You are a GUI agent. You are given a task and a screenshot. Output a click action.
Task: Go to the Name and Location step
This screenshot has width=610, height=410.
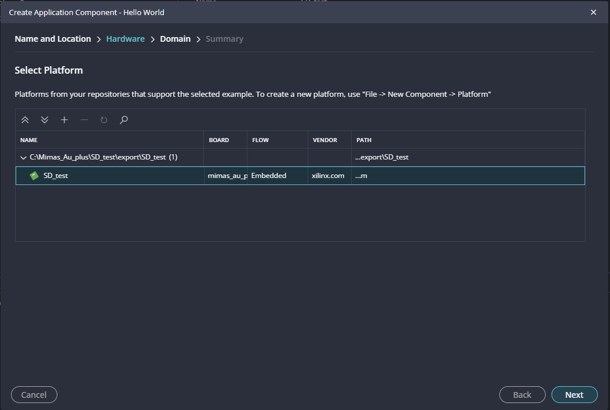click(x=53, y=39)
